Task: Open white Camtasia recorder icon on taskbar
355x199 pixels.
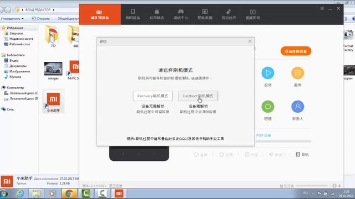Action: pos(102,193)
